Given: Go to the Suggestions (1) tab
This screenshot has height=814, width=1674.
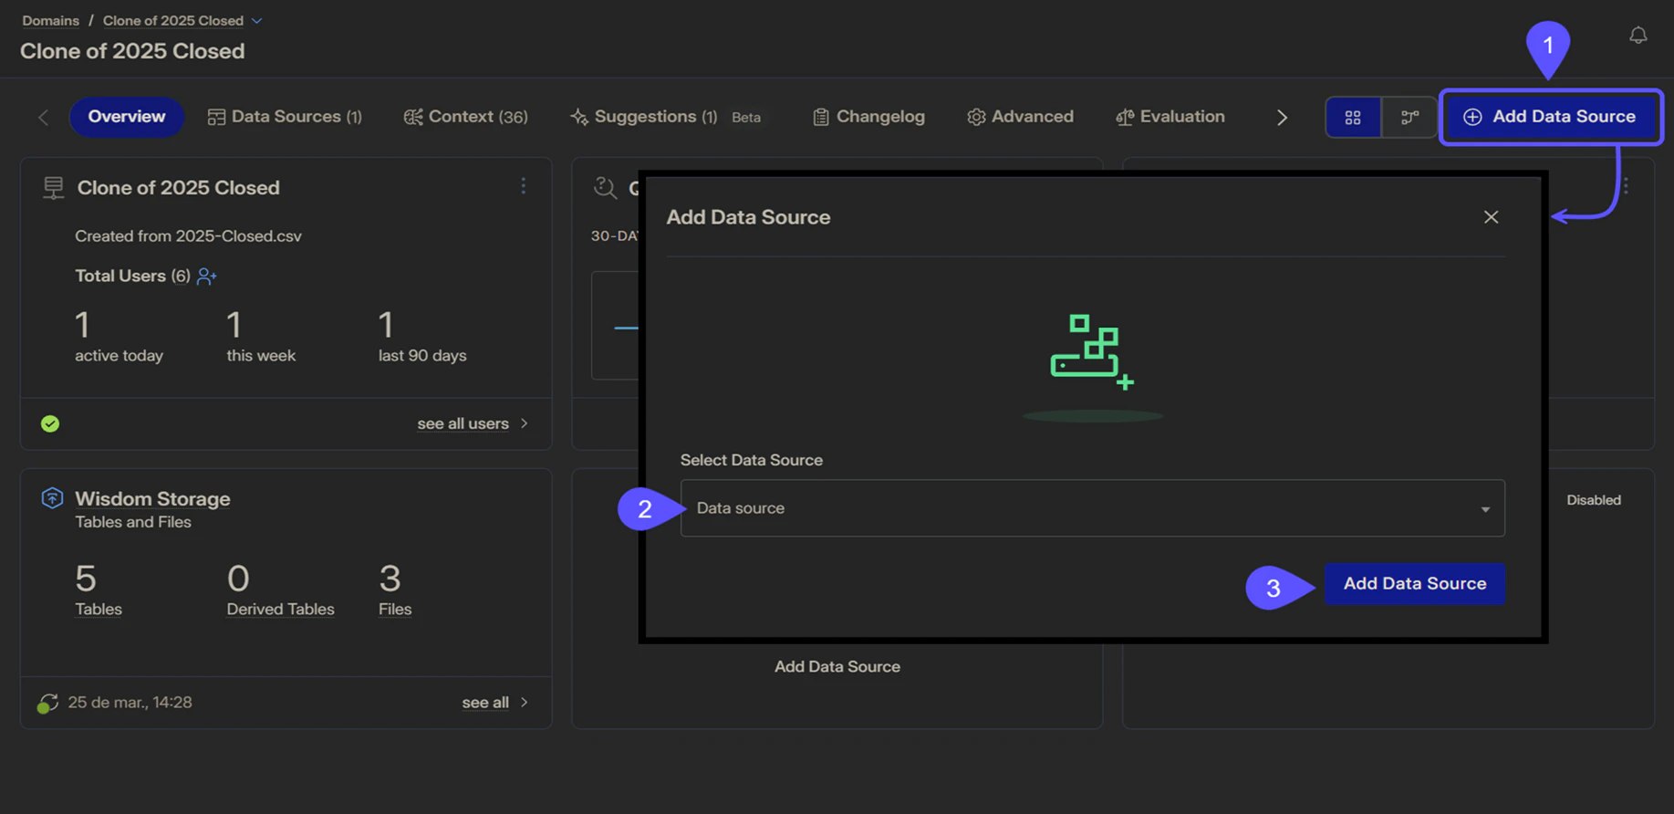Looking at the screenshot, I should (643, 117).
